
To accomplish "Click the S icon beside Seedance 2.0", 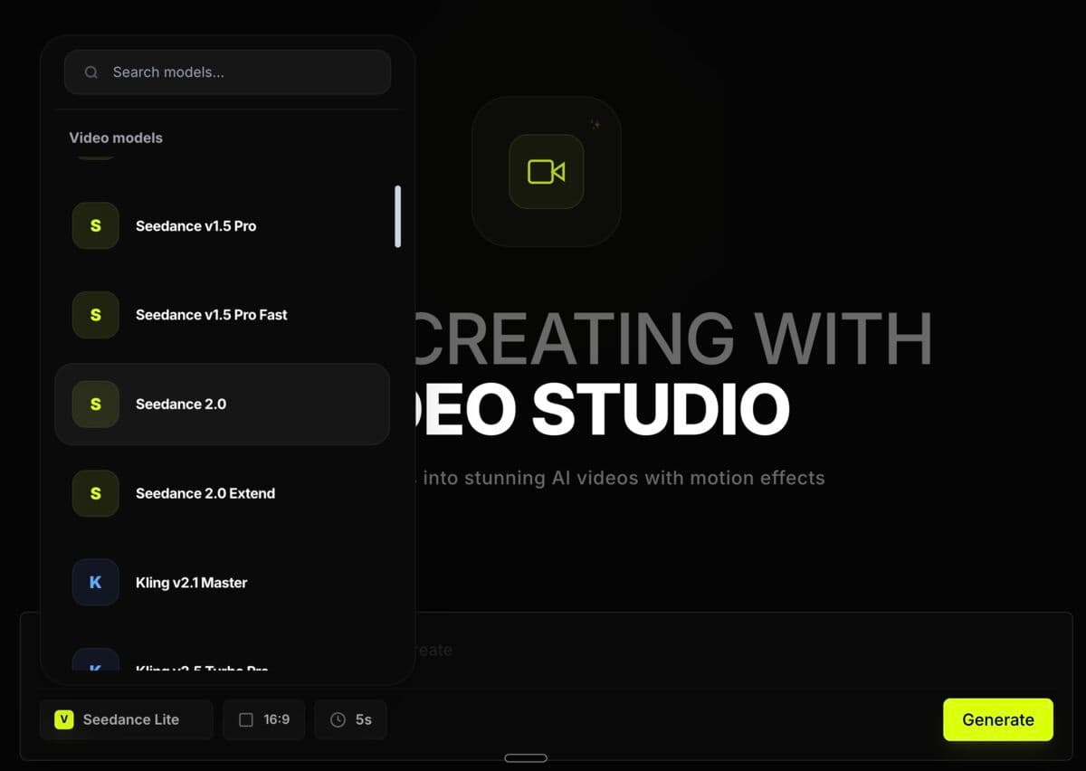I will 96,405.
